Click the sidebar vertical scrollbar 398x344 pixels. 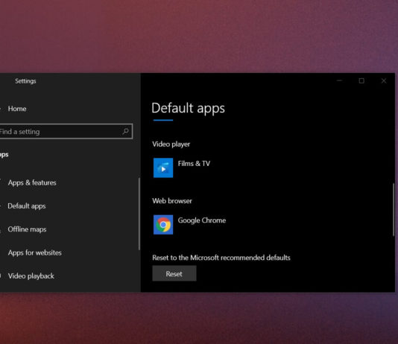pos(139,214)
